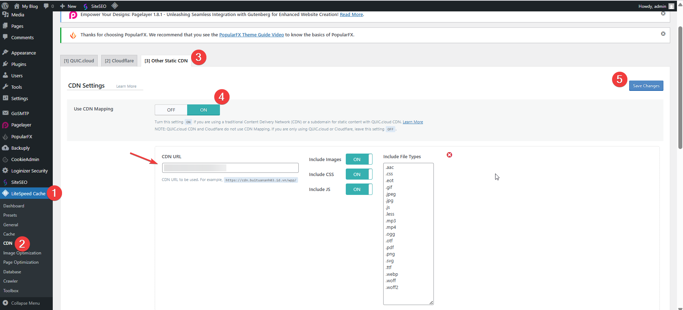
Task: Open Media menu icon
Action: pos(5,15)
